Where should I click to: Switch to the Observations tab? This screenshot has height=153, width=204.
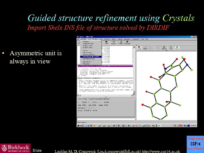pos(98,99)
